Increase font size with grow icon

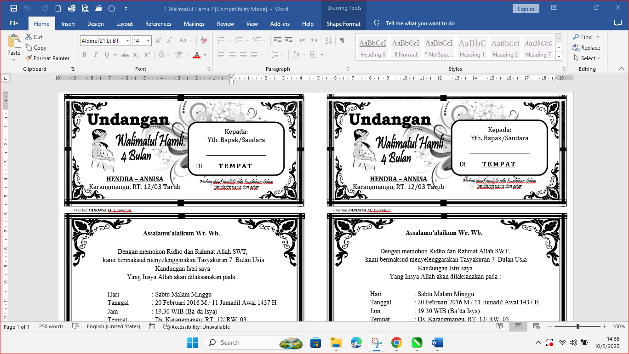[x=158, y=40]
